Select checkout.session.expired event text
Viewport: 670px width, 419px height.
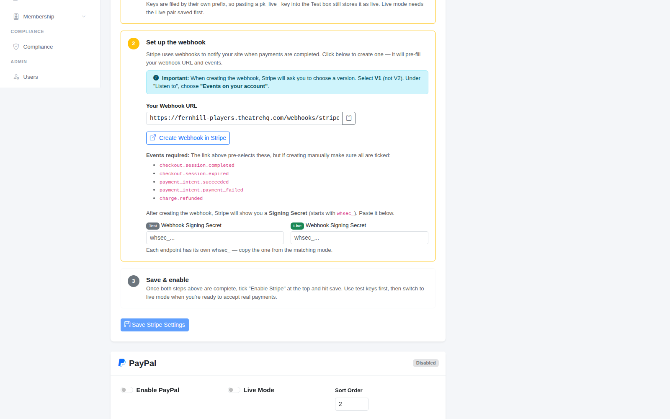point(194,174)
